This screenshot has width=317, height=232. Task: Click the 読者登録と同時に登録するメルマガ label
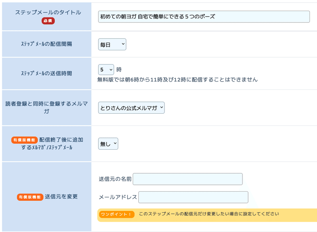tap(47, 107)
